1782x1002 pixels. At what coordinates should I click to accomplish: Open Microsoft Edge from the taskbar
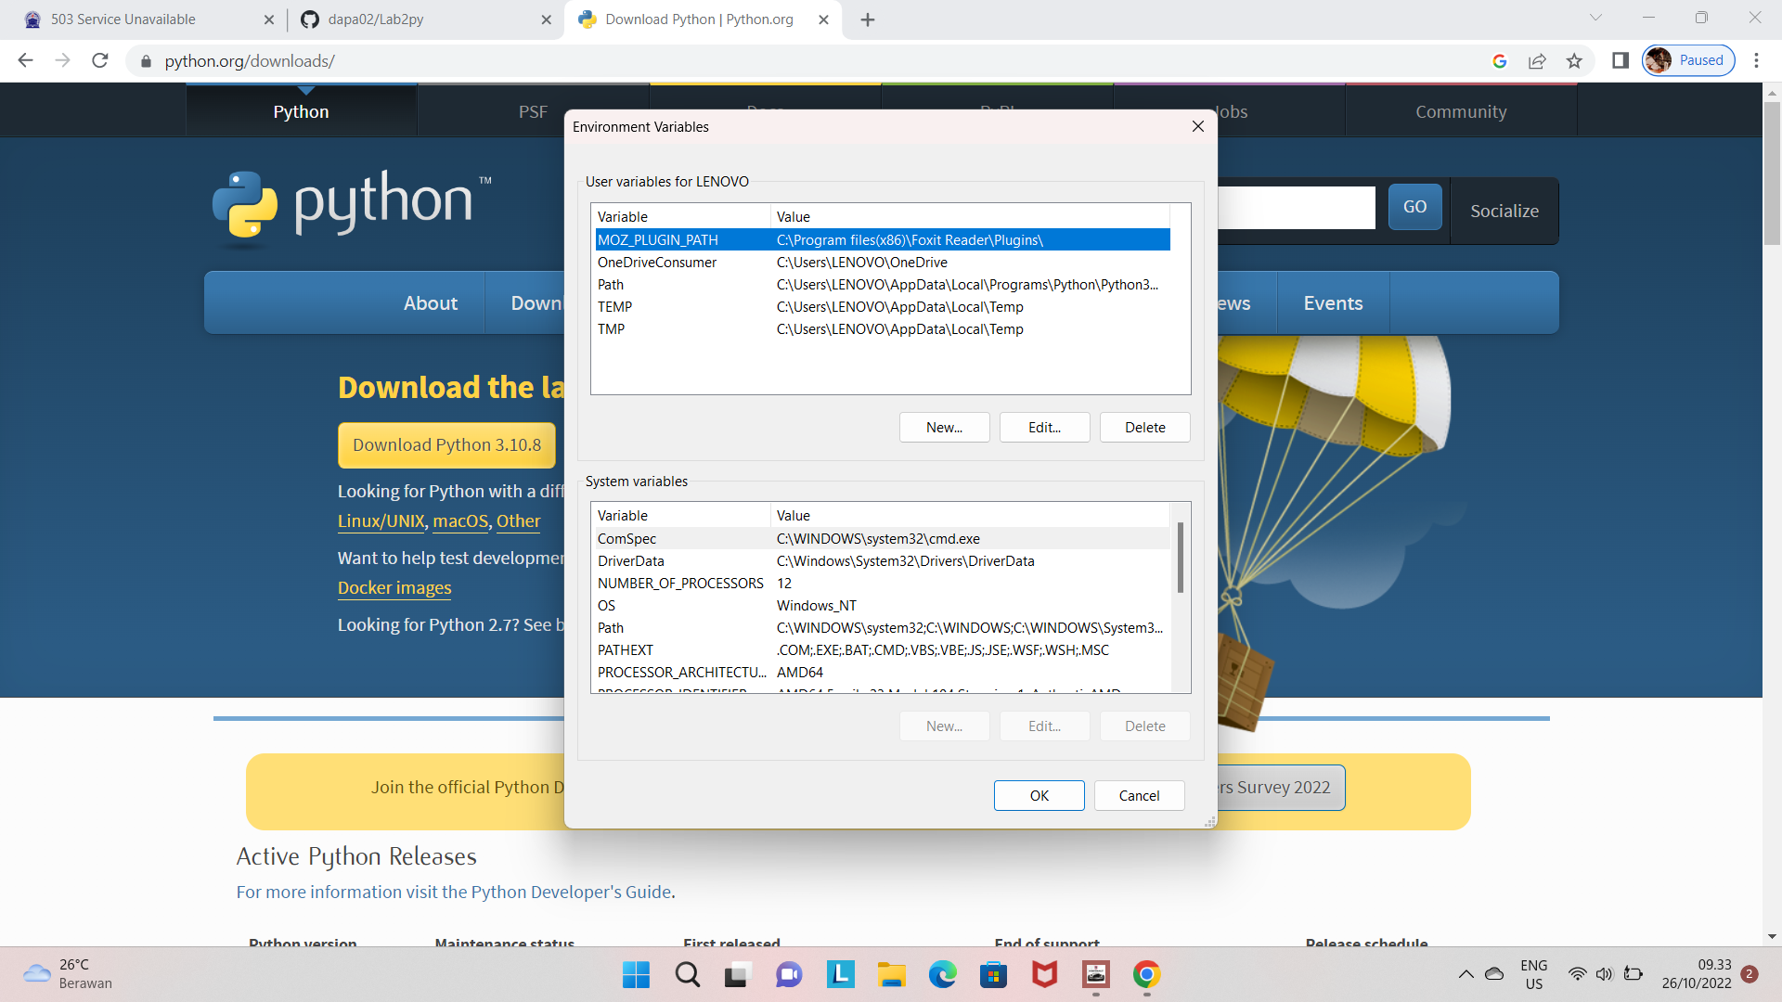tap(942, 974)
